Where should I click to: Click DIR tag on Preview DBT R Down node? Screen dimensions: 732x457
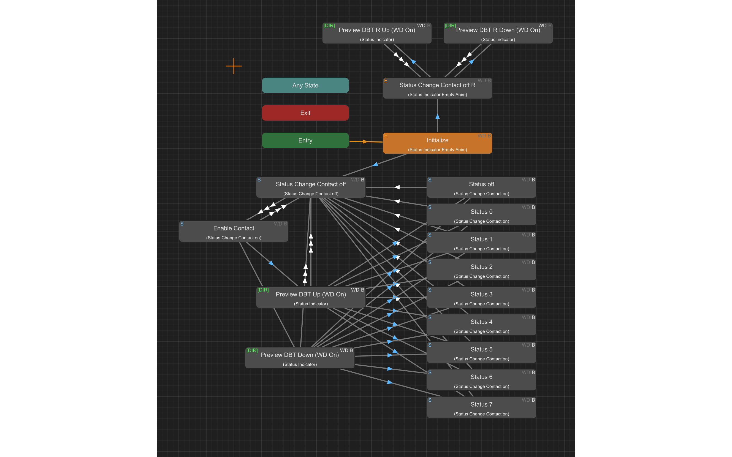click(450, 26)
